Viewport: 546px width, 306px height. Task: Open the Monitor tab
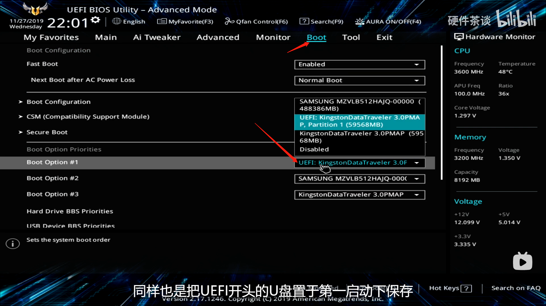273,37
